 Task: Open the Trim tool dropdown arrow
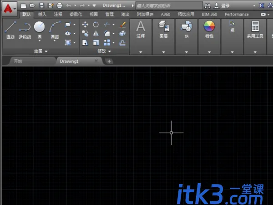pyautogui.click(x=113, y=25)
